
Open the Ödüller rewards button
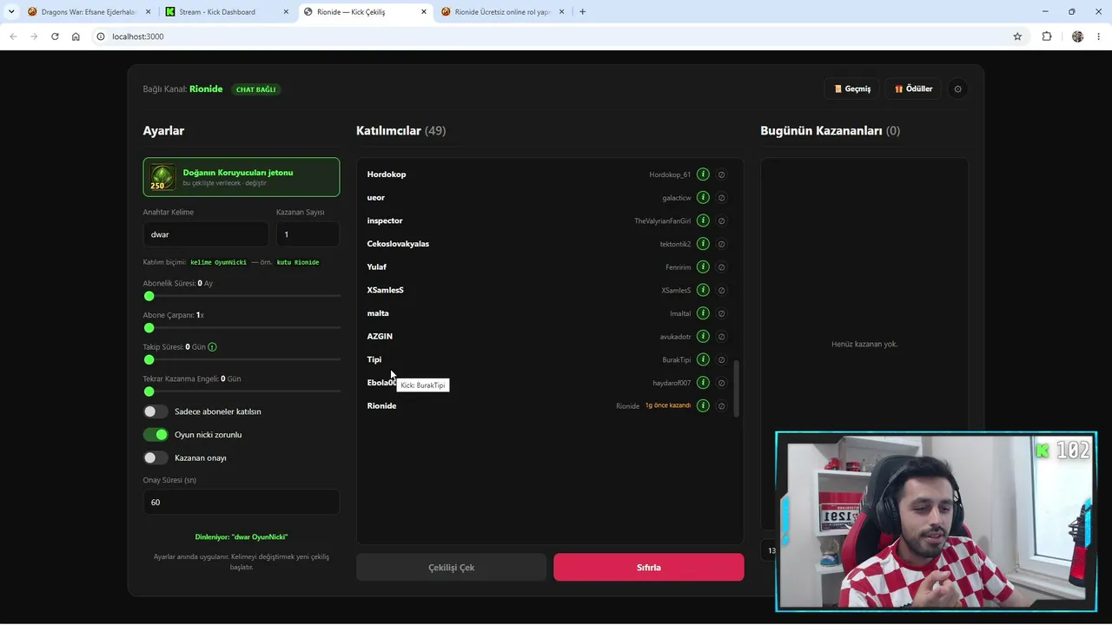pyautogui.click(x=913, y=89)
